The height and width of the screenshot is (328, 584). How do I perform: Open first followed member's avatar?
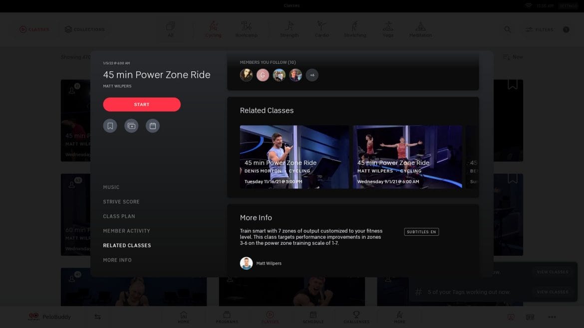(x=246, y=75)
